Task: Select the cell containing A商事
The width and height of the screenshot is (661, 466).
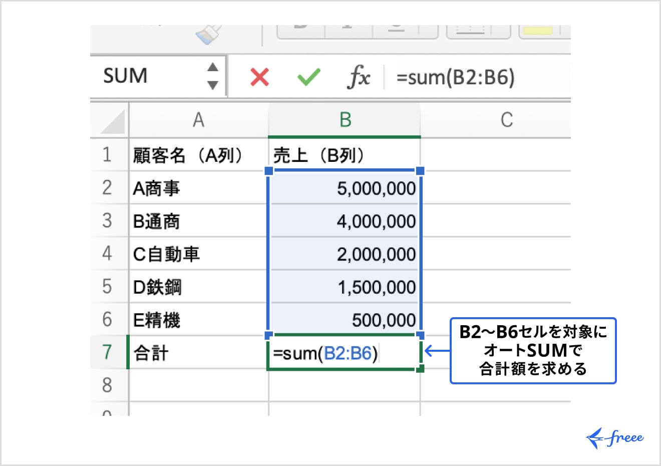Action: click(x=198, y=188)
